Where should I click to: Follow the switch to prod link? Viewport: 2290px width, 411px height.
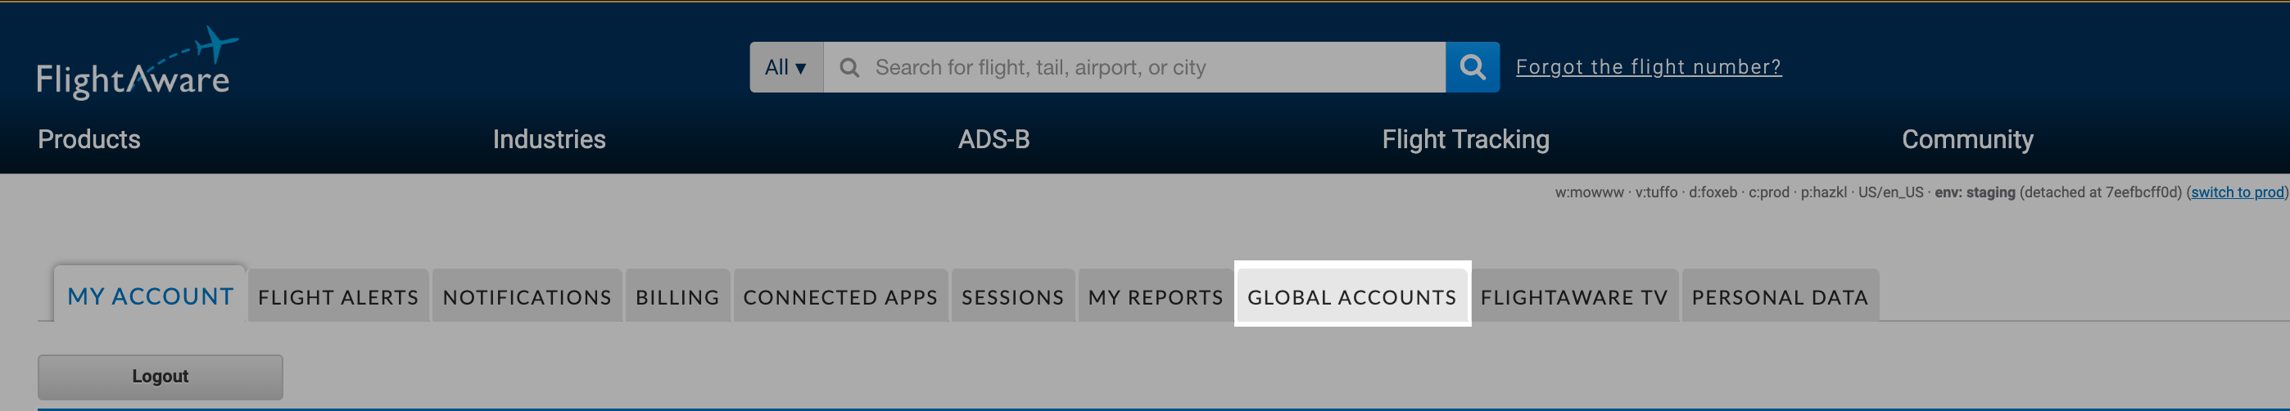pos(2237,192)
